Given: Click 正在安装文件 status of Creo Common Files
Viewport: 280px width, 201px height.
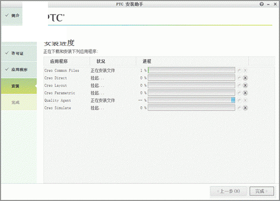Looking at the screenshot, I should 103,70.
